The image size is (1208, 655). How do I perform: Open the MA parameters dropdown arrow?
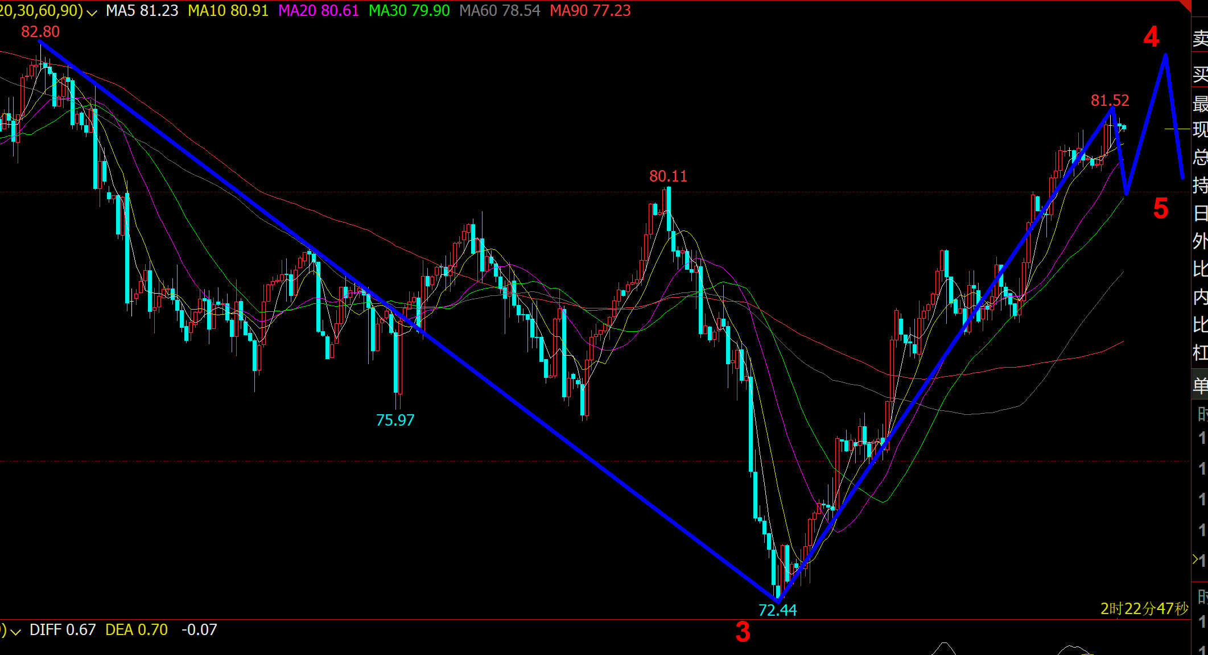[x=92, y=12]
